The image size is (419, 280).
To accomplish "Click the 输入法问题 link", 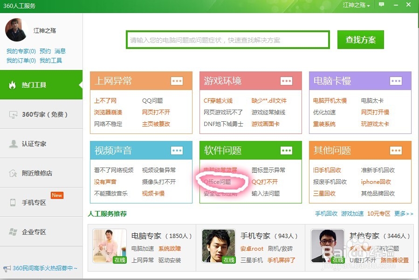I will tap(266, 194).
